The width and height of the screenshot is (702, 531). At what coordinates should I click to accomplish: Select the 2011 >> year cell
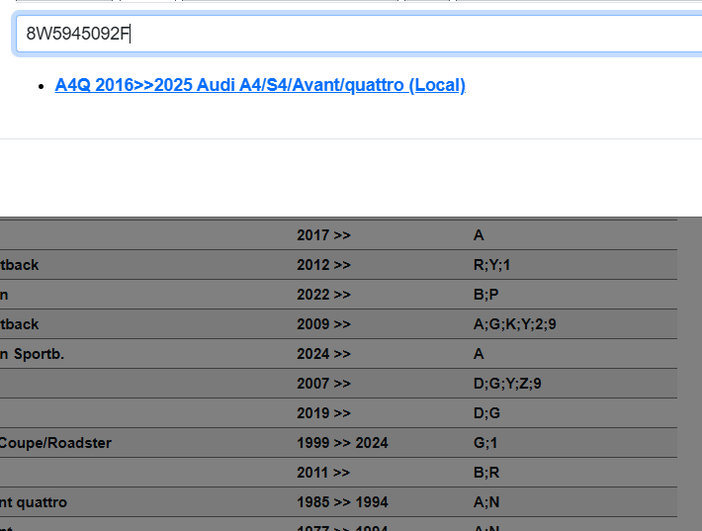(323, 473)
